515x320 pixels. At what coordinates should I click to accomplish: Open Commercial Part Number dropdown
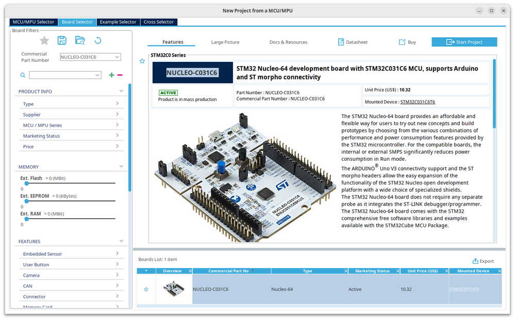[x=117, y=57]
